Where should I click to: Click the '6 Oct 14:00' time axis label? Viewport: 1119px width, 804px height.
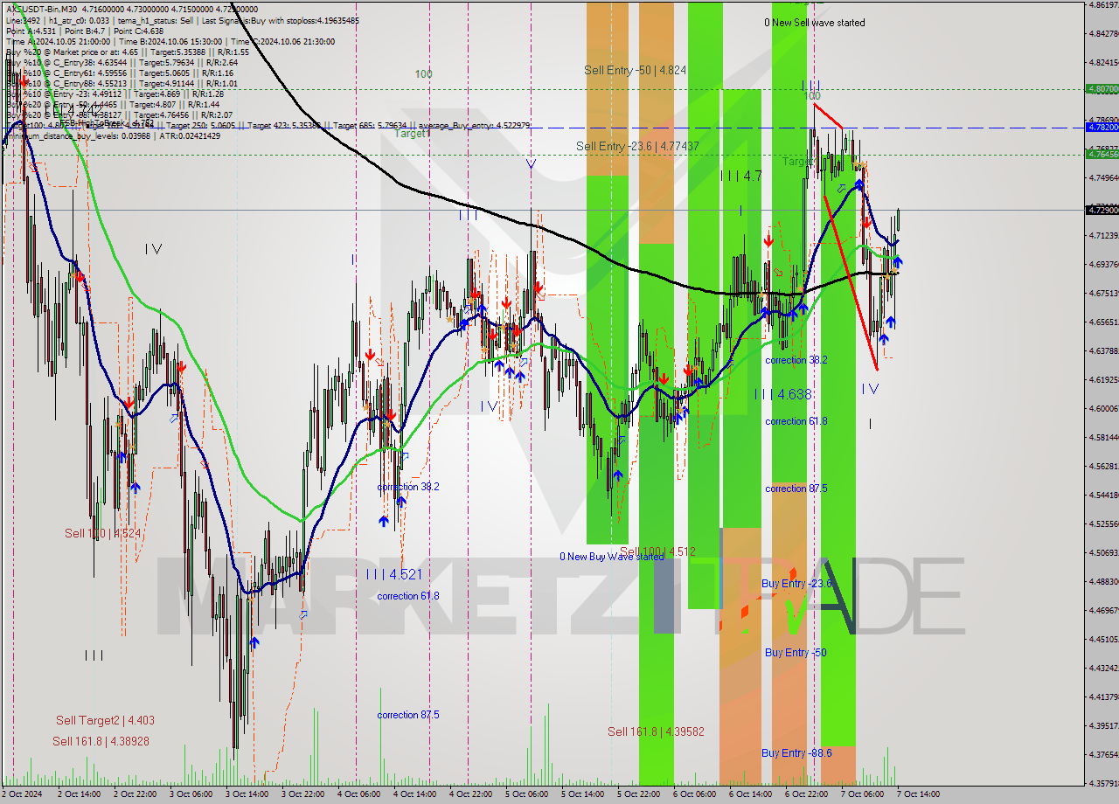[750, 794]
